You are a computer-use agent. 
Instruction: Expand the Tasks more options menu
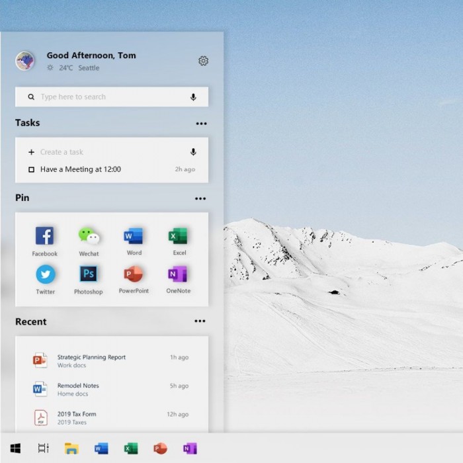click(201, 124)
